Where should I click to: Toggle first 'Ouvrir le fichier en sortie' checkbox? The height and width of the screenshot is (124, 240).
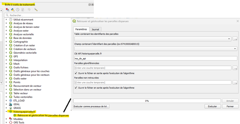tap(76, 73)
